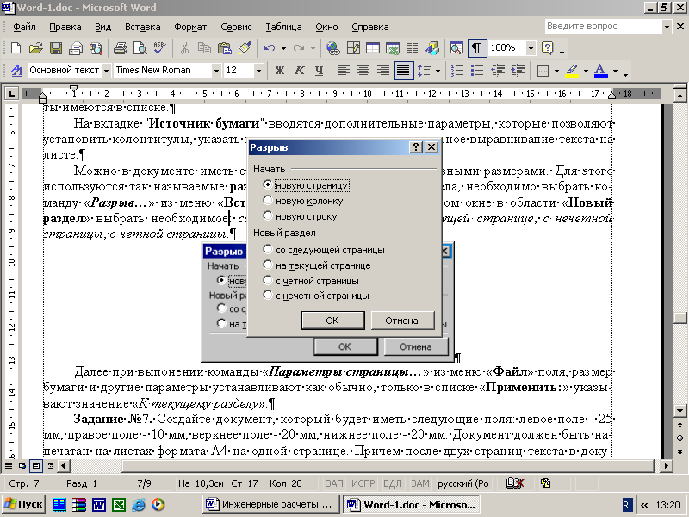Cancel the Разрыв dialog with Отмена
The image size is (689, 517).
401,321
